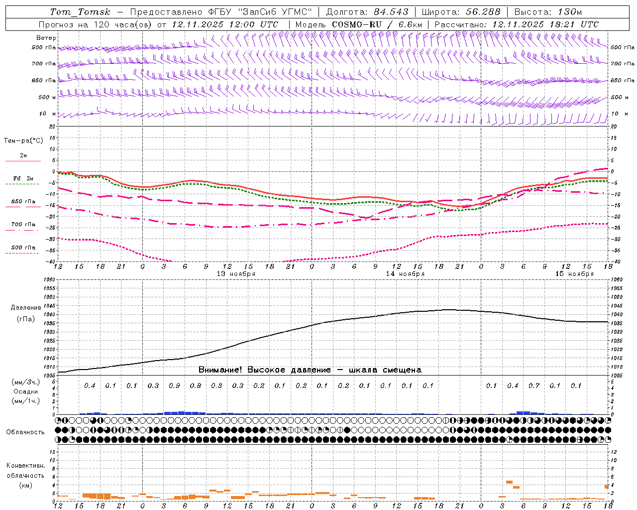Click the Конвективн. облачность (км) panel label
This screenshot has height=510, width=637.
[25, 475]
